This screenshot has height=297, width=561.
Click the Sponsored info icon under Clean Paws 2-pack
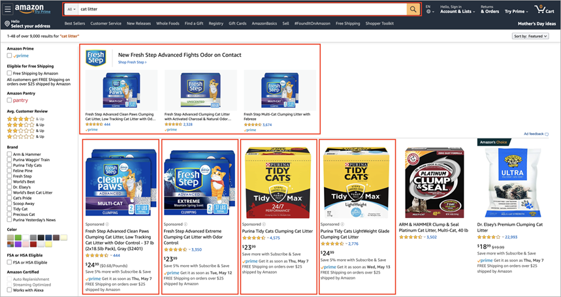pyautogui.click(x=107, y=225)
